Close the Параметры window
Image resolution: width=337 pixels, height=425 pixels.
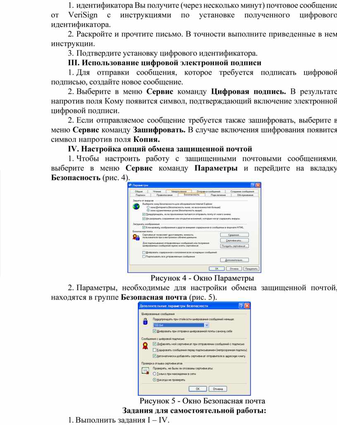point(258,185)
